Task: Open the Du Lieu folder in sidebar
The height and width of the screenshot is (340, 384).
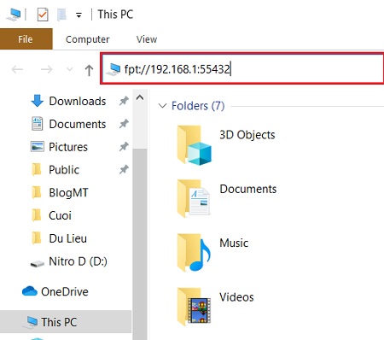Action: pyautogui.click(x=67, y=238)
